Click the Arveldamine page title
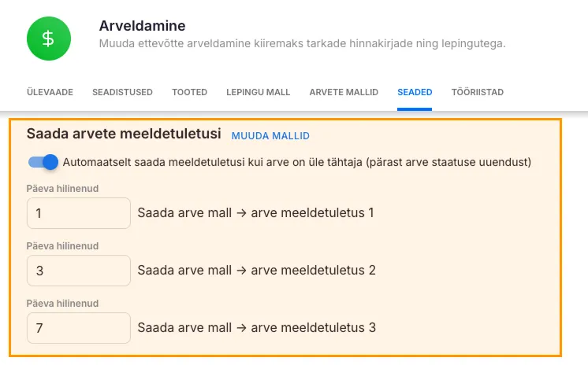Image resolution: width=588 pixels, height=365 pixels. pos(142,26)
